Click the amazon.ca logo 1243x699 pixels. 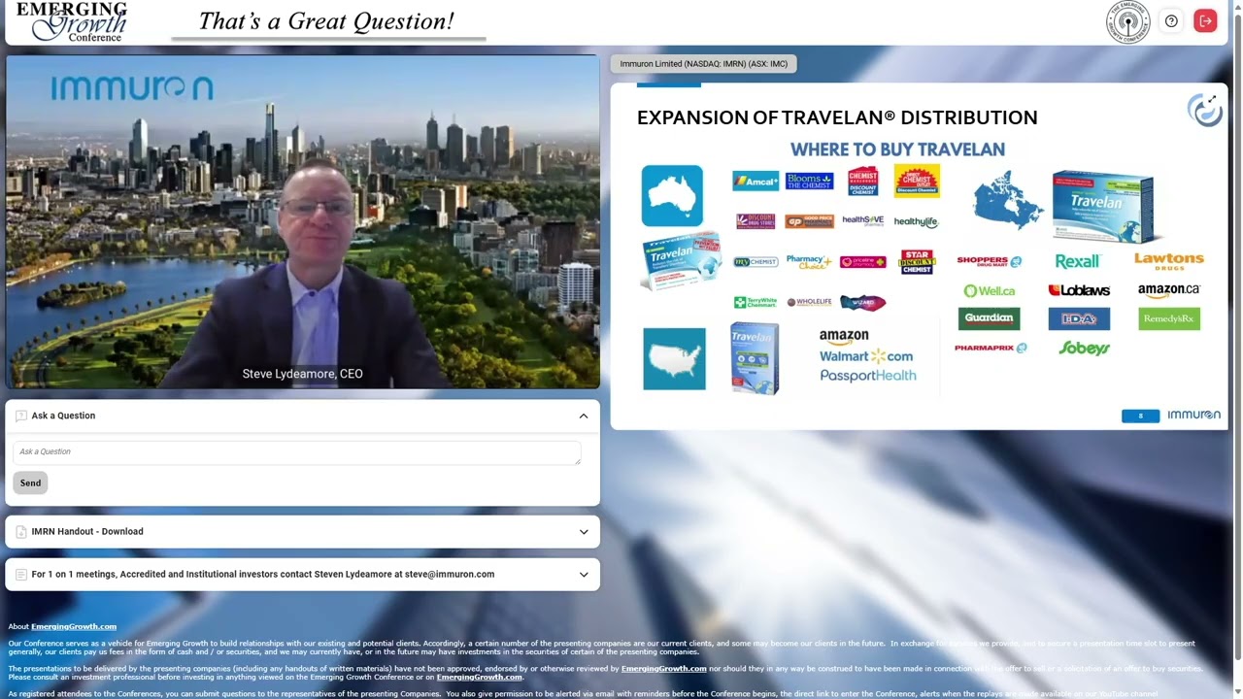pyautogui.click(x=1169, y=290)
